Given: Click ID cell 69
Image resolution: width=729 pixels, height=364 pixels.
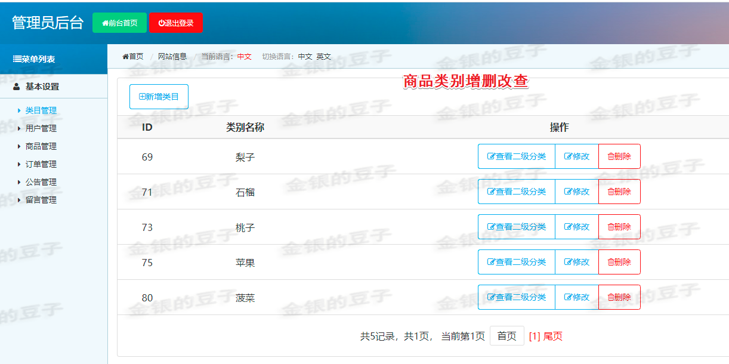Looking at the screenshot, I should click(147, 157).
